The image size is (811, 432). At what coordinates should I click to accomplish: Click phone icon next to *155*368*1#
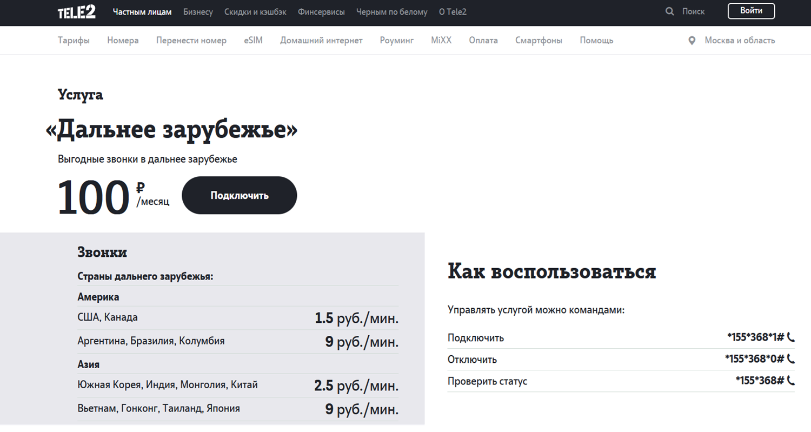791,337
